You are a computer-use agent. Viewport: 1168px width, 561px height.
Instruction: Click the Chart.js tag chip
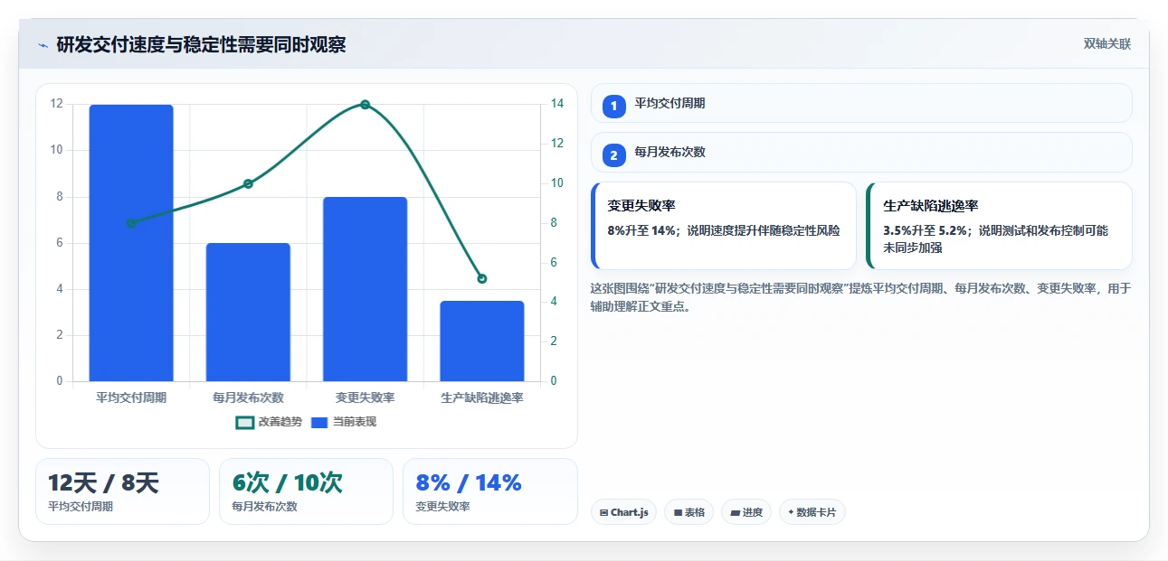pyautogui.click(x=623, y=512)
